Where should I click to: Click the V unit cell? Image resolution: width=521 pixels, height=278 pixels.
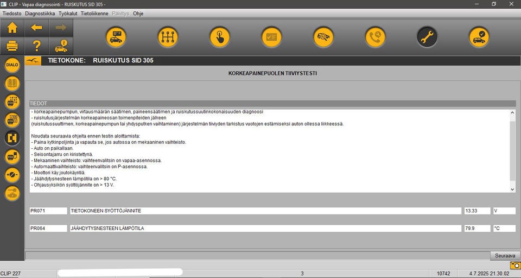[x=504, y=211]
